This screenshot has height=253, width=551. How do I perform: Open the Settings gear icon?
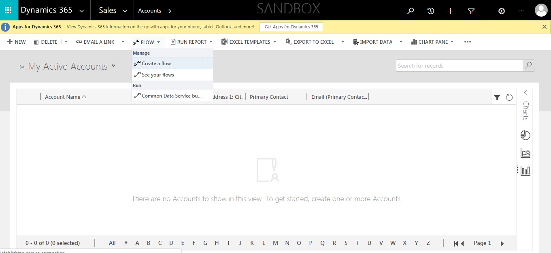pyautogui.click(x=502, y=11)
